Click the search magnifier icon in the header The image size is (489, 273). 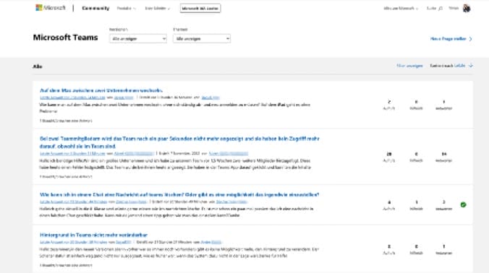441,9
